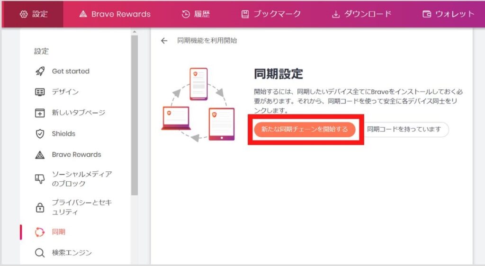
Task: Click the download arrow icon
Action: (x=336, y=14)
